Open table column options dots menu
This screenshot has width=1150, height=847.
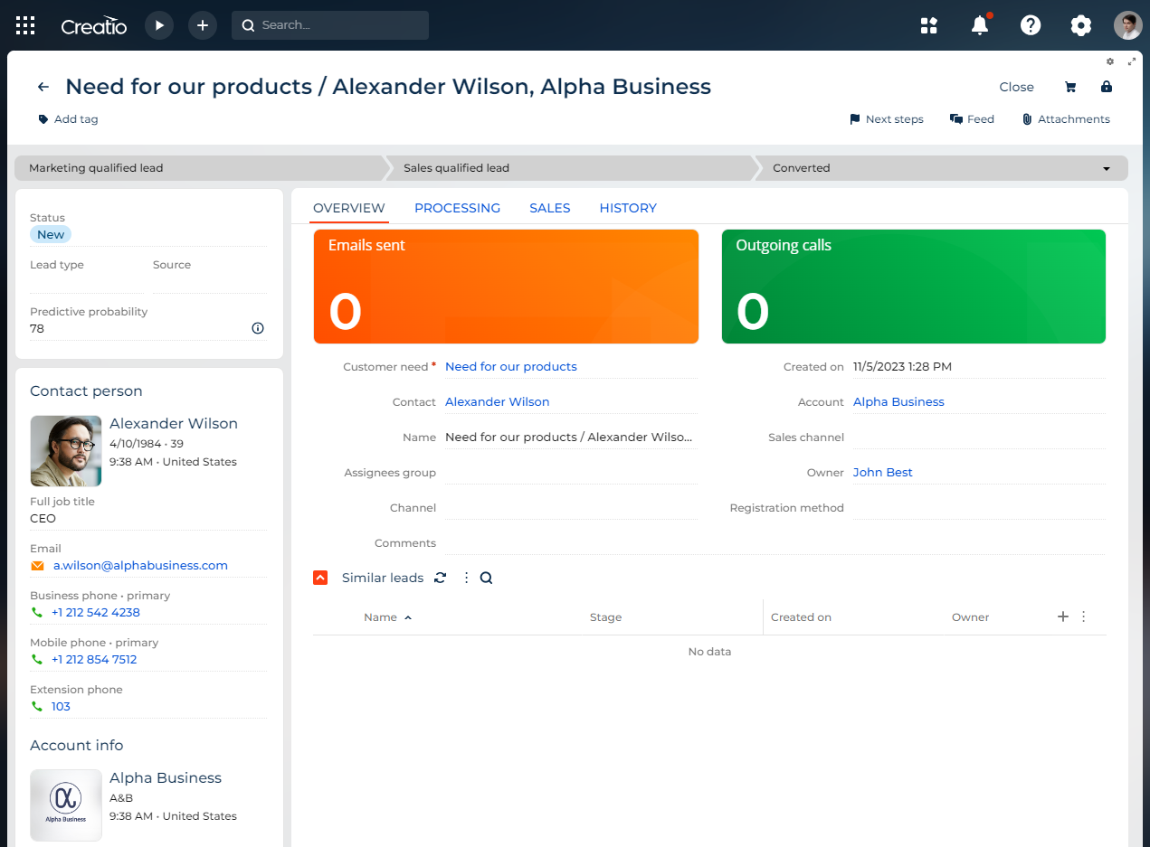tap(1084, 616)
